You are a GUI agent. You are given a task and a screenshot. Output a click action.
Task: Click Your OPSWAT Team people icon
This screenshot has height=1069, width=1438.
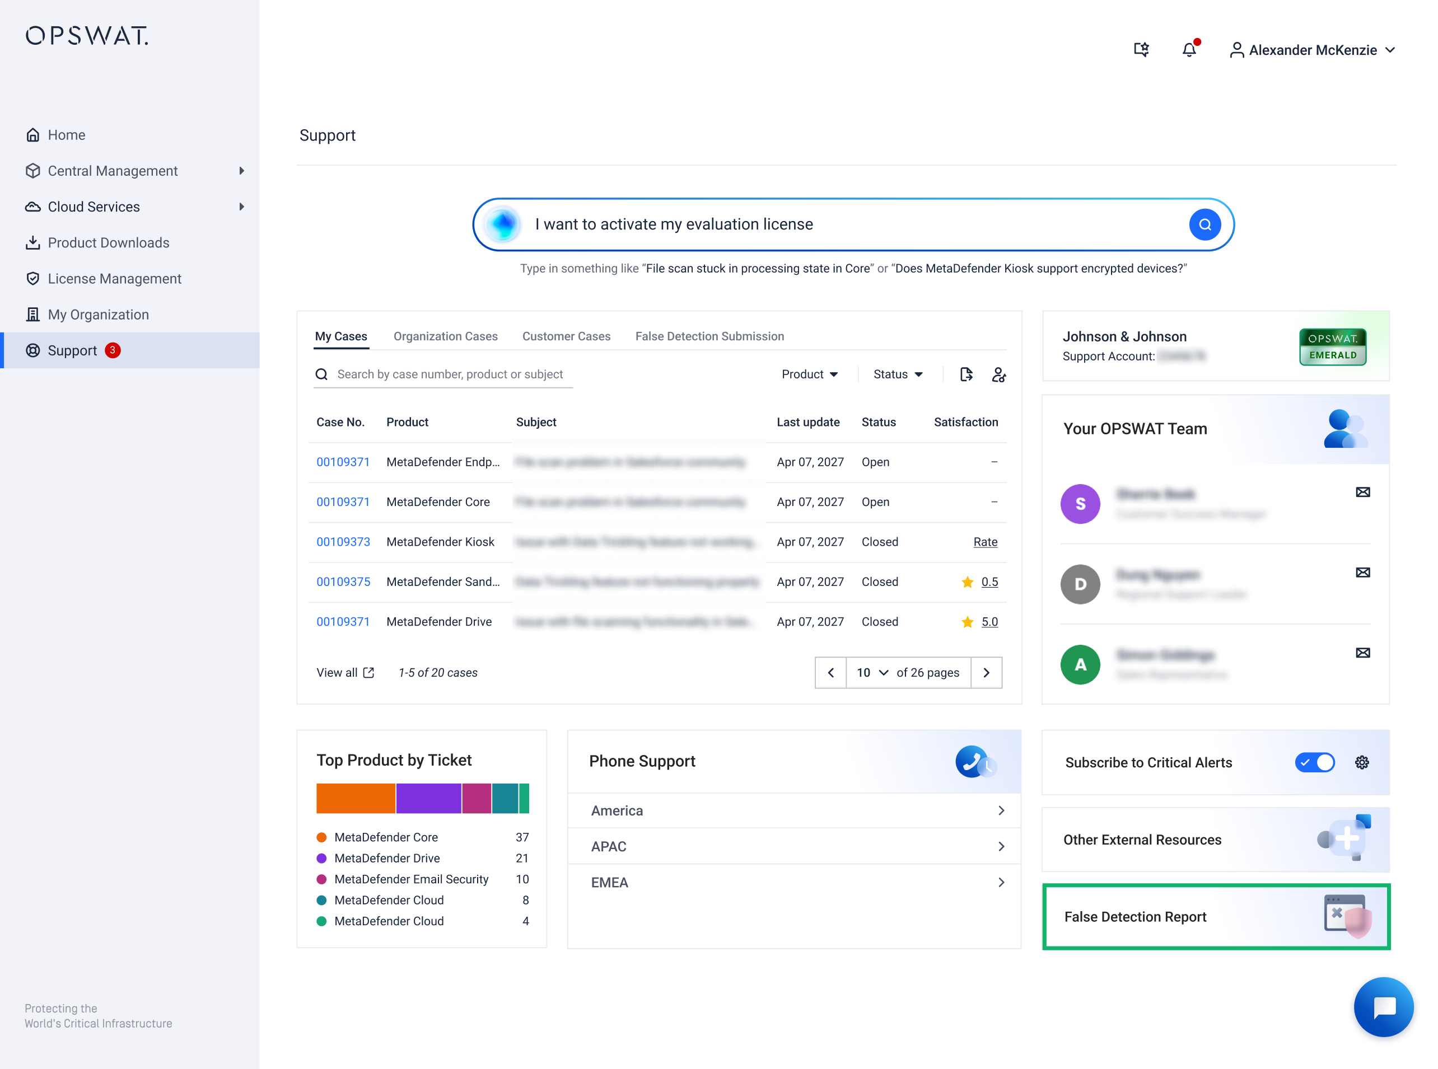[1345, 428]
